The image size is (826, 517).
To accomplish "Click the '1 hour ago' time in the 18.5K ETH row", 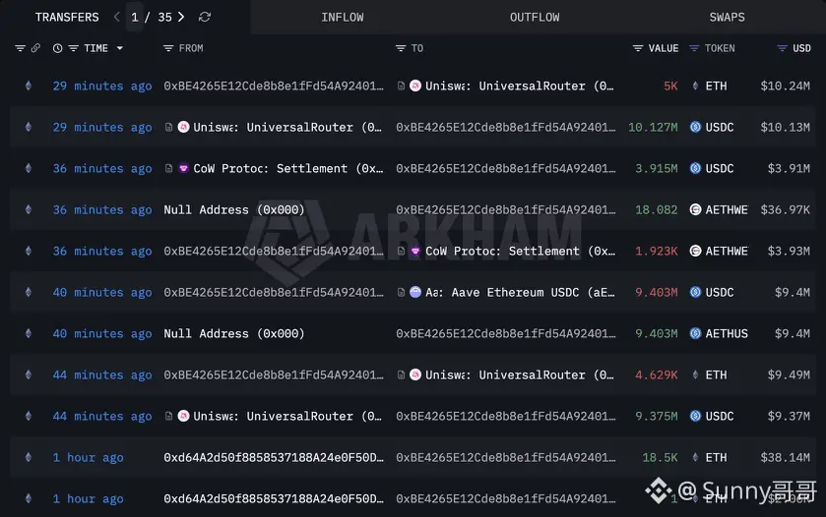I will click(x=88, y=458).
